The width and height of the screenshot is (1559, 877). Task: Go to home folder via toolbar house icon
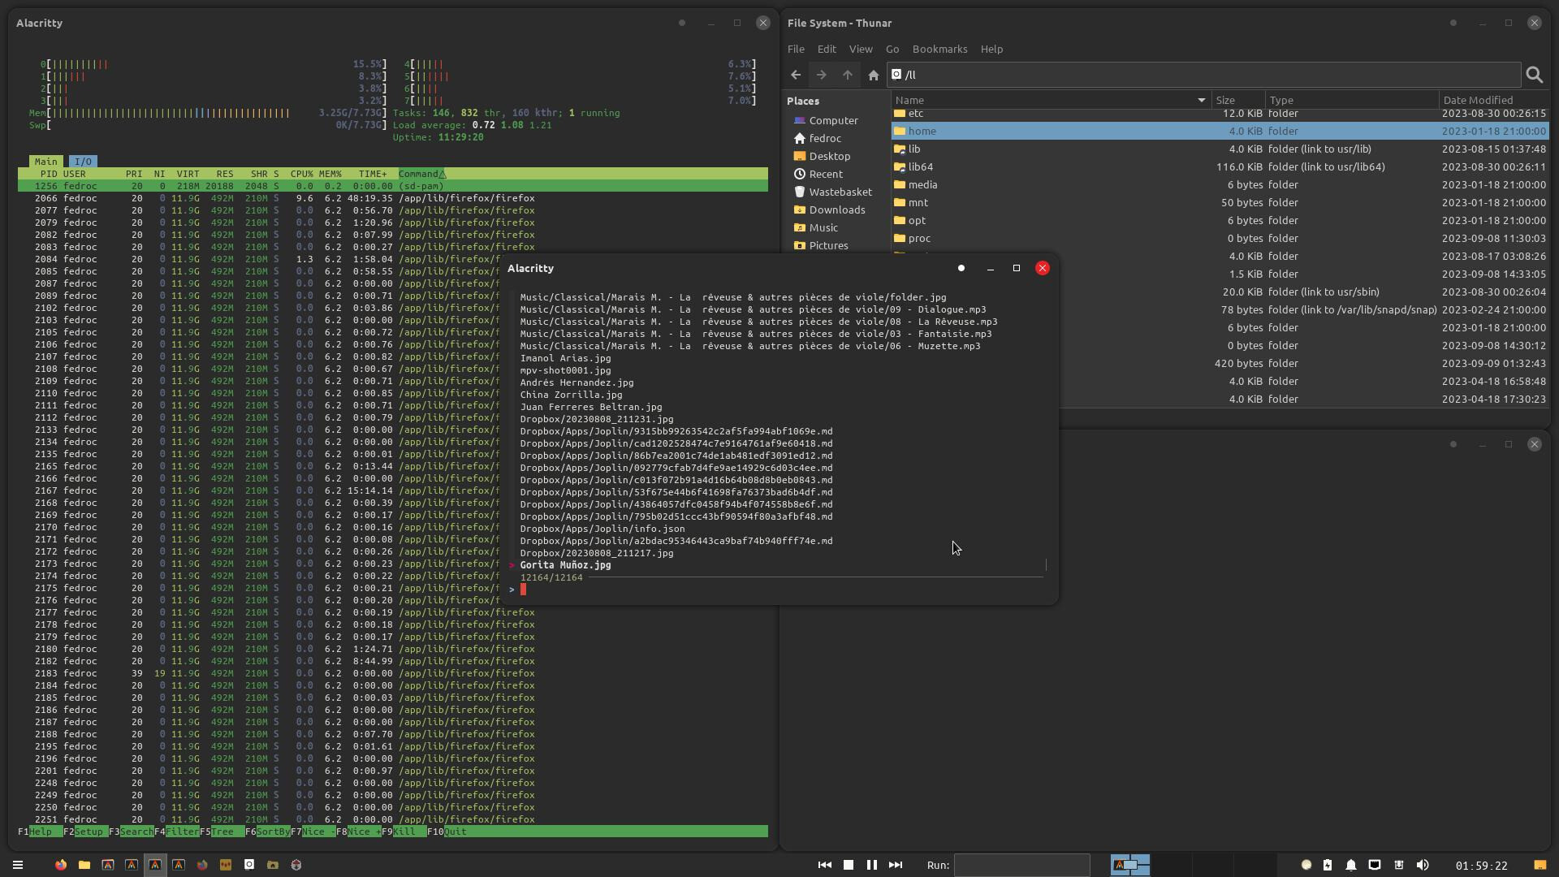[873, 75]
